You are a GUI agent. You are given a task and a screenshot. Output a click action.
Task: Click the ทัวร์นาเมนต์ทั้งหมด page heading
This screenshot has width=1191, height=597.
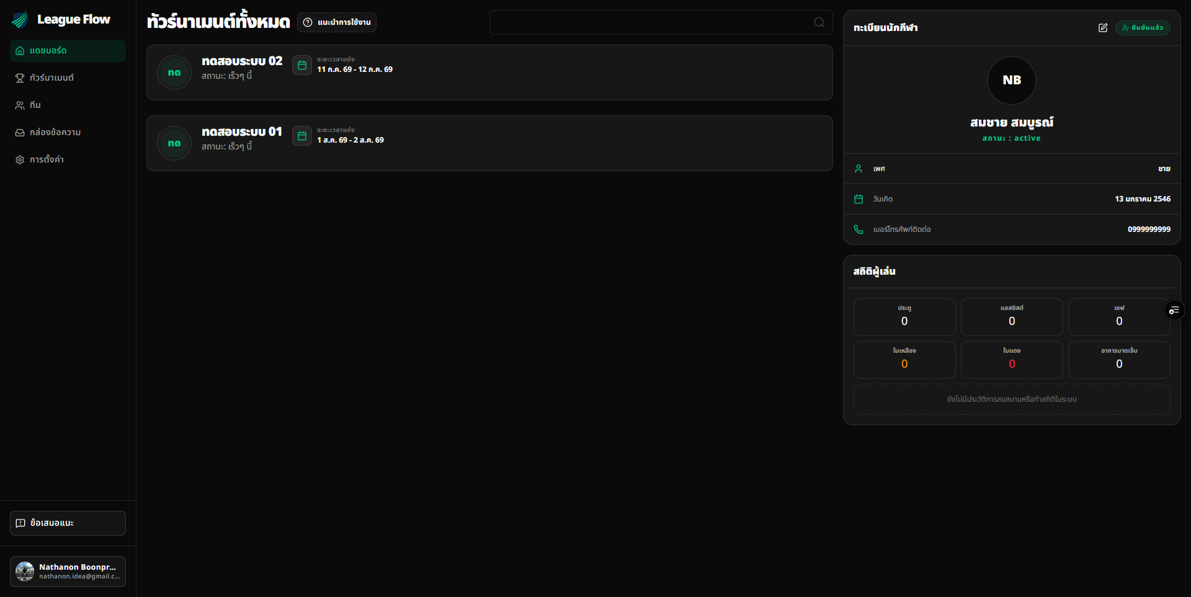click(x=218, y=22)
